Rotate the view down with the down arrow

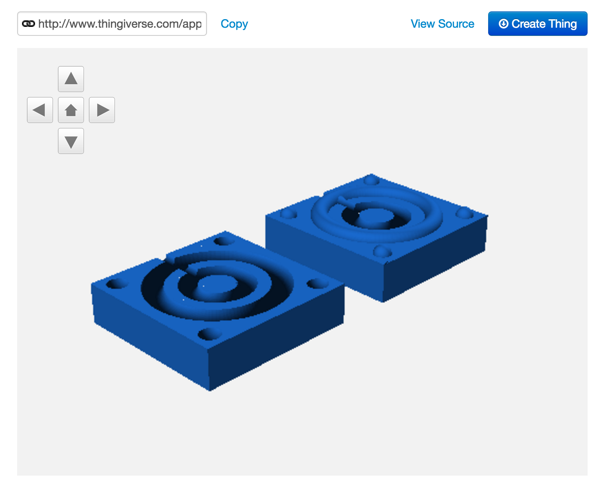(71, 141)
